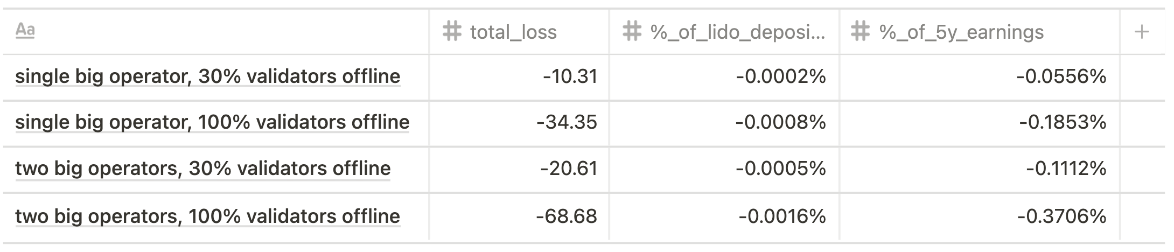Open row 'single big operator, 30% validators offline'

click(x=208, y=76)
